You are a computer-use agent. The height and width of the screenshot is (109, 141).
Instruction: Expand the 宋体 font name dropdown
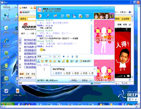point(50,57)
